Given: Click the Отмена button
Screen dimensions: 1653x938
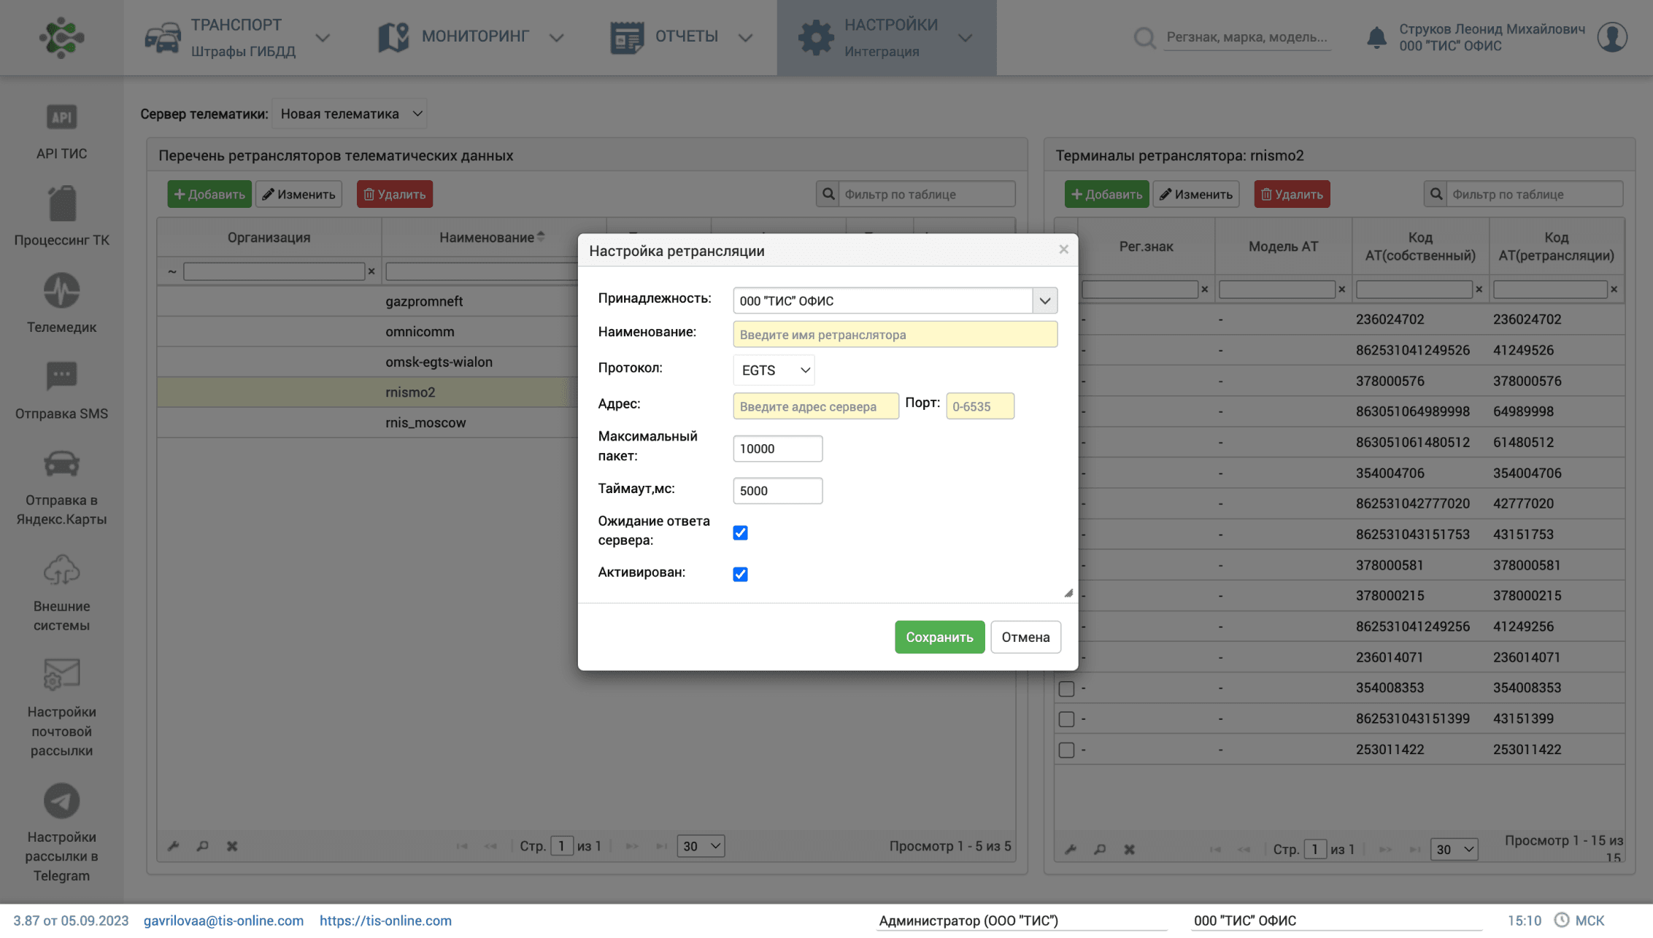Looking at the screenshot, I should coord(1025,637).
